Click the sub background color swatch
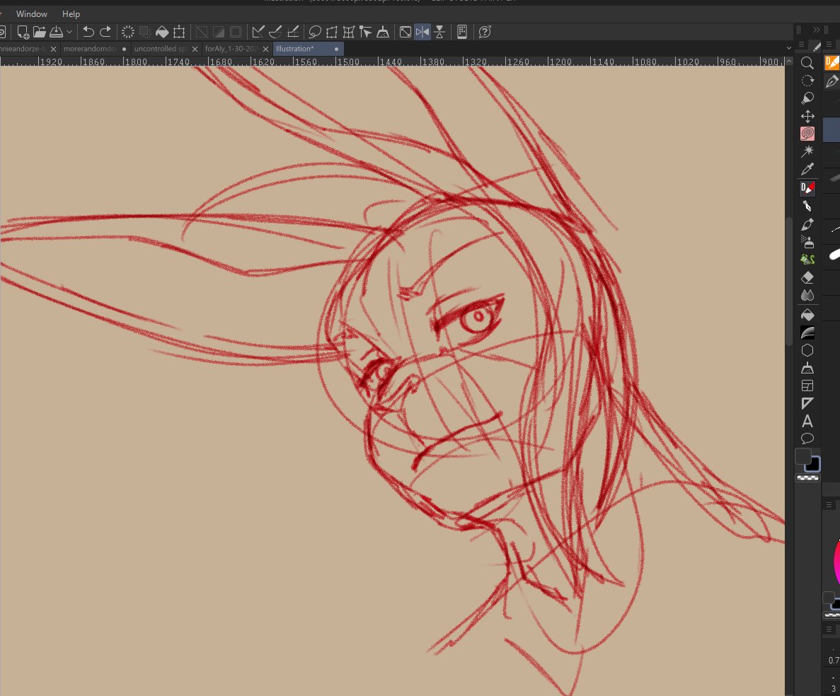This screenshot has width=840, height=696. point(814,465)
